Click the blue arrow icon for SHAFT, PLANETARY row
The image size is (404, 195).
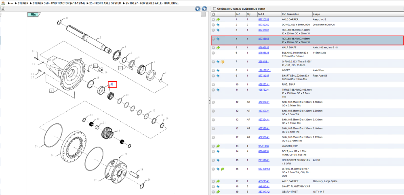click(x=218, y=187)
